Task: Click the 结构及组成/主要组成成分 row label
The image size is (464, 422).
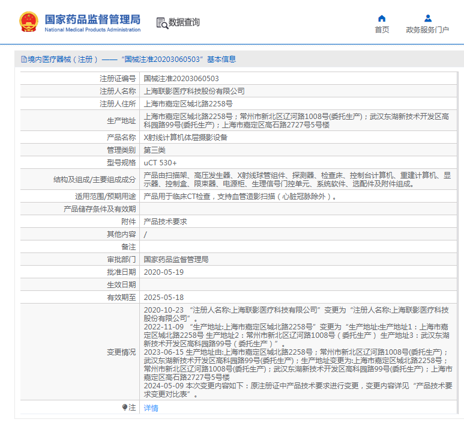Action: click(x=95, y=180)
